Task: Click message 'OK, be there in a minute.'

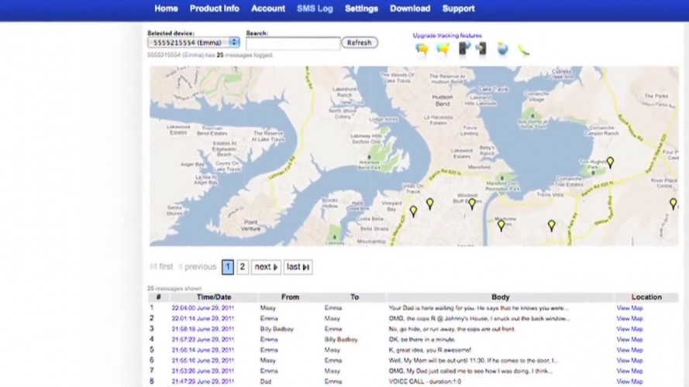Action: click(x=422, y=340)
